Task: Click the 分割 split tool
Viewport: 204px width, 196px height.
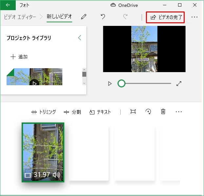Action: (x=72, y=112)
